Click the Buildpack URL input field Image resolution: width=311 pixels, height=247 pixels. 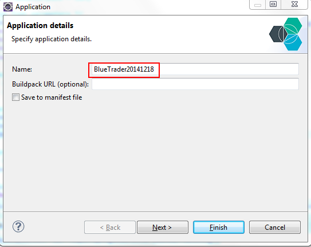click(x=195, y=84)
